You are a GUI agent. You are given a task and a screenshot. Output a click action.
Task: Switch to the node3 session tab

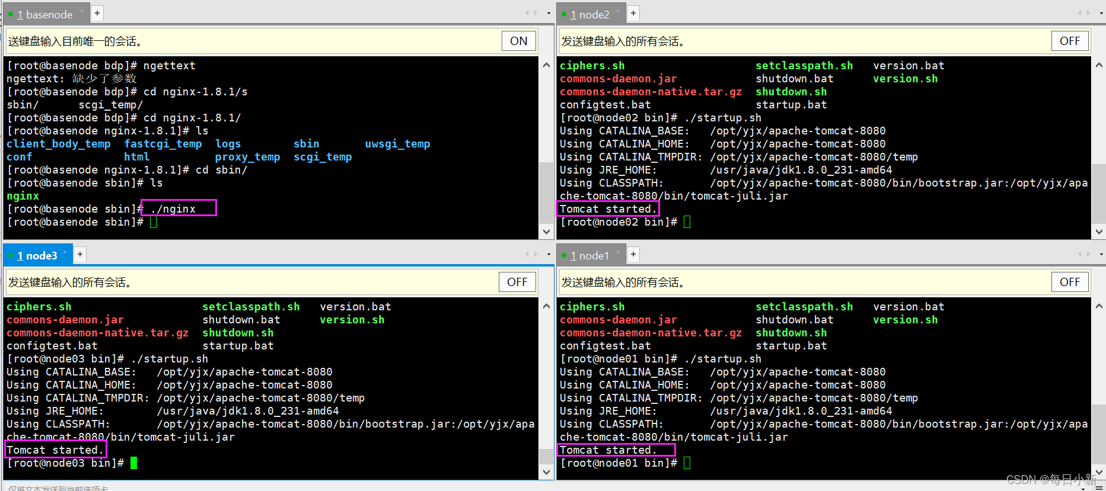[x=37, y=256]
